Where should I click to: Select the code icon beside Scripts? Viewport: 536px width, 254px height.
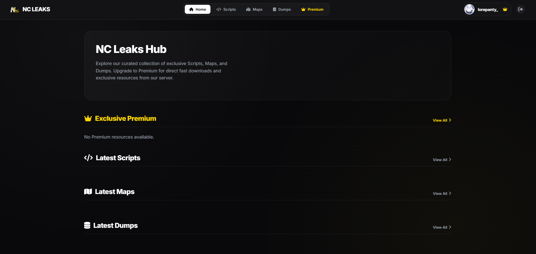point(218,9)
